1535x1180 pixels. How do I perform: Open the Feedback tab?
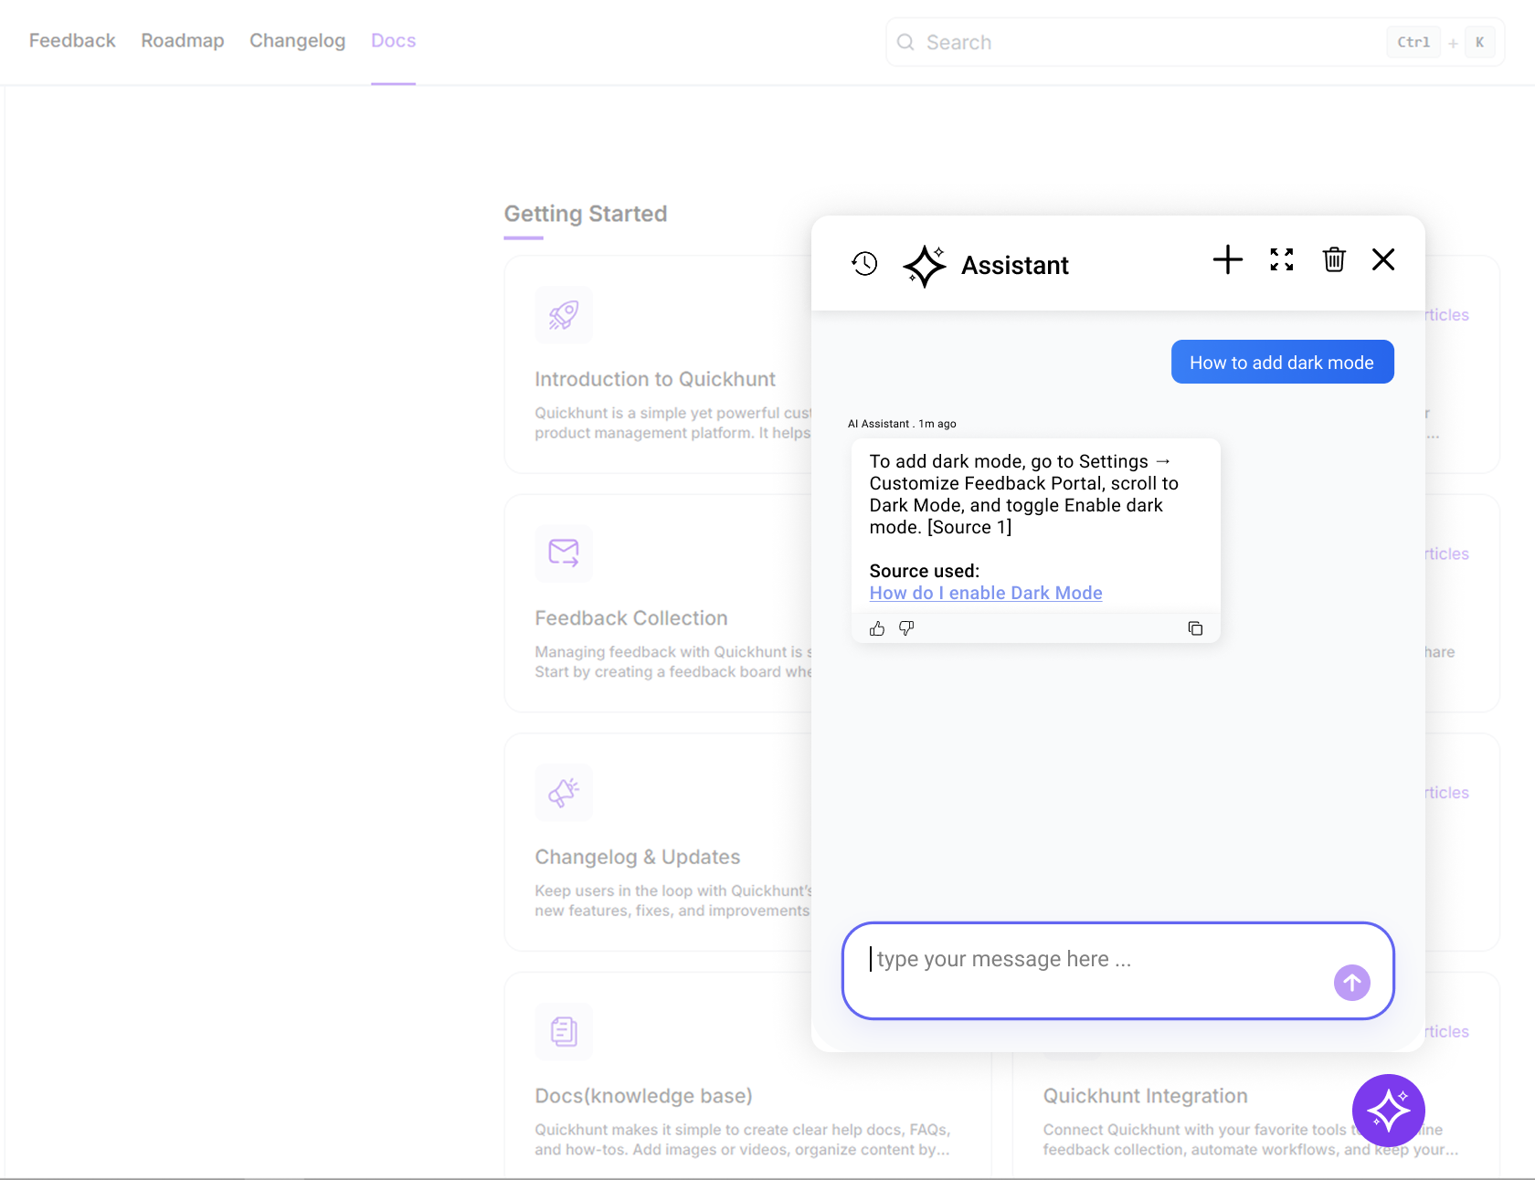(x=72, y=41)
